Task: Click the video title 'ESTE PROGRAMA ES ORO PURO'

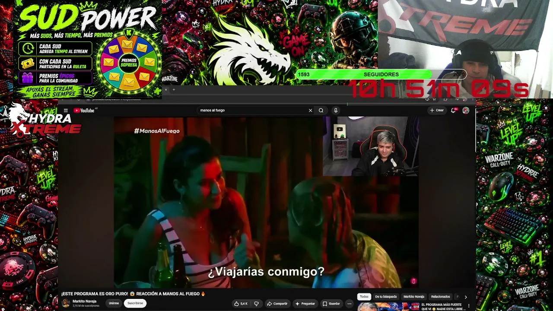Action: pos(133,294)
